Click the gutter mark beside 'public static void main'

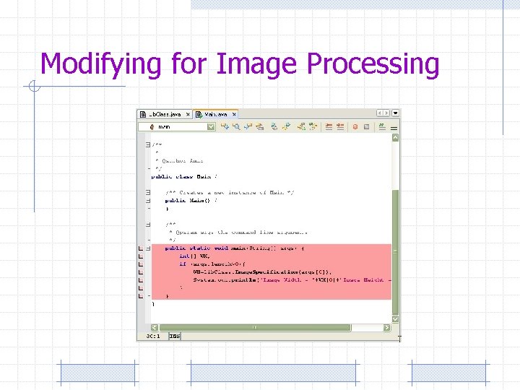coord(141,248)
